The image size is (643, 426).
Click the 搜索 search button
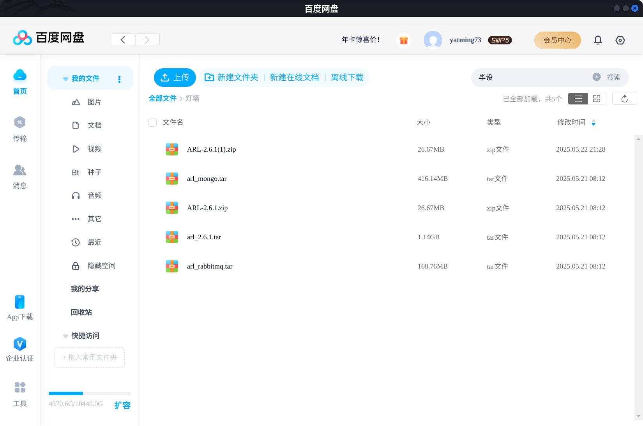click(614, 77)
